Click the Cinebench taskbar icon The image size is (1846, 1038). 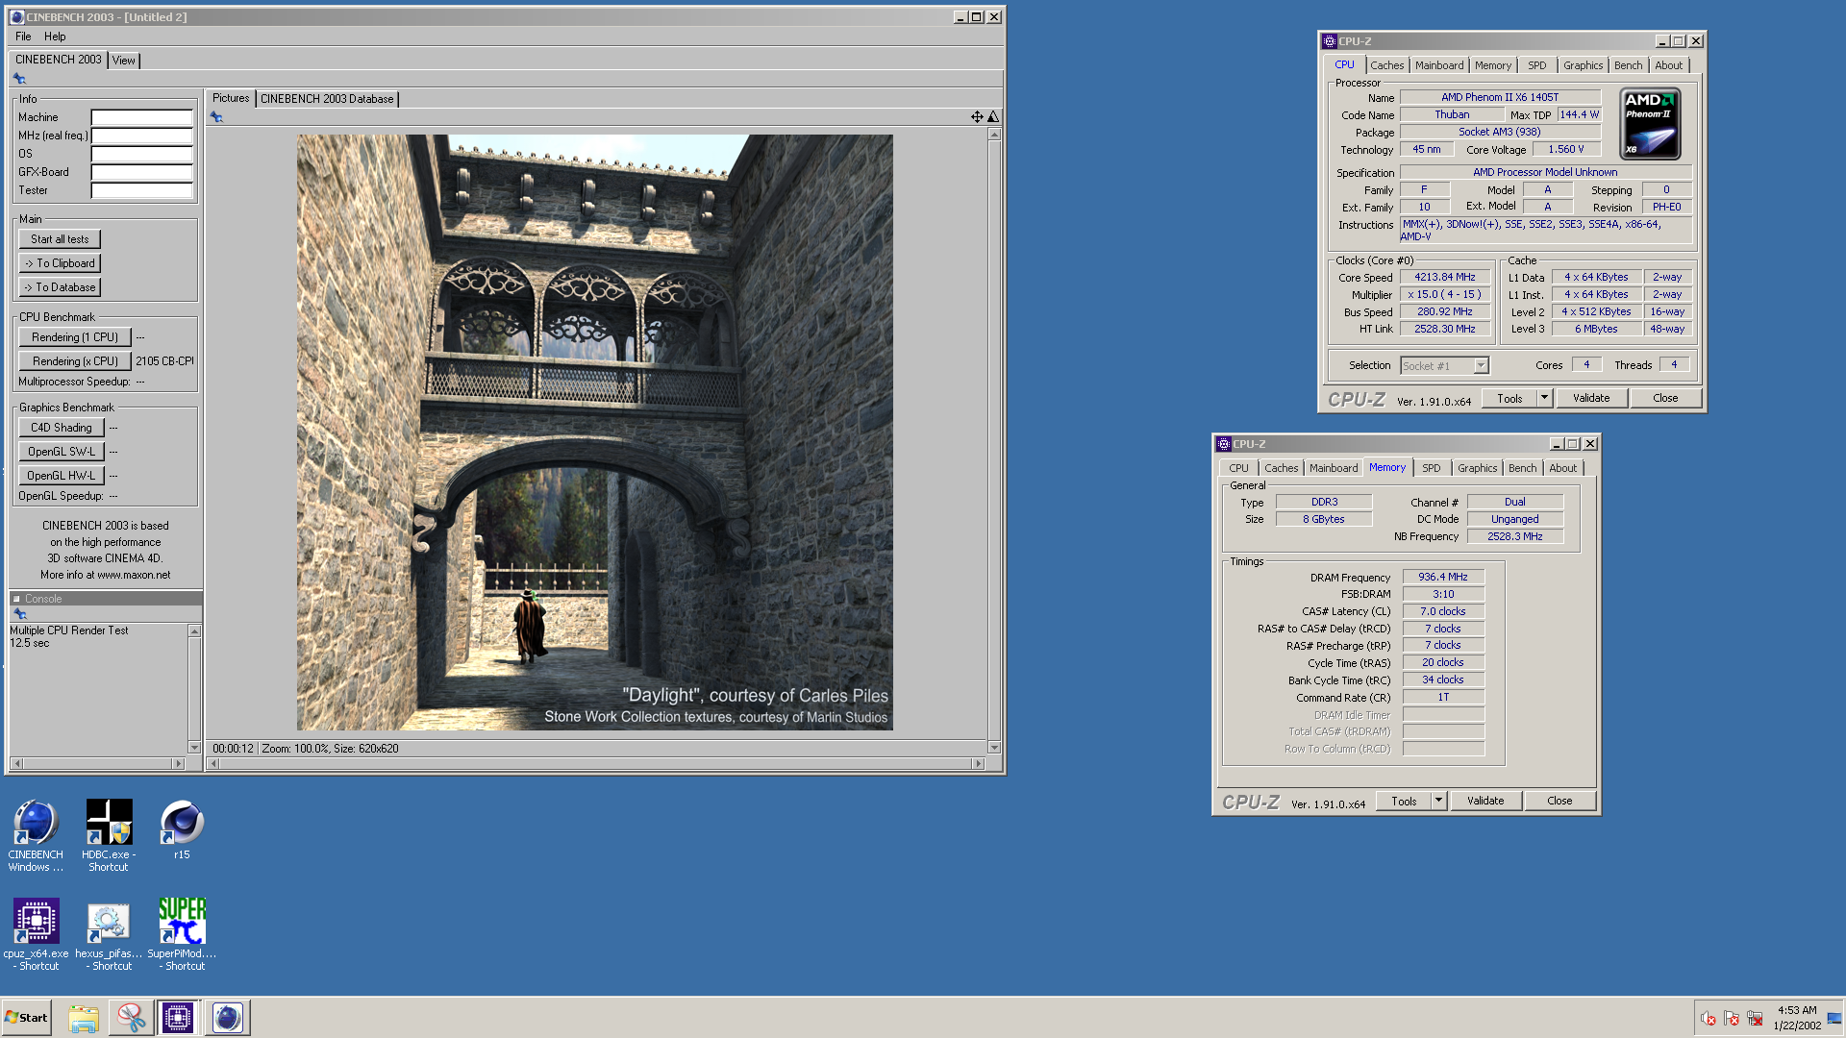click(x=227, y=1018)
